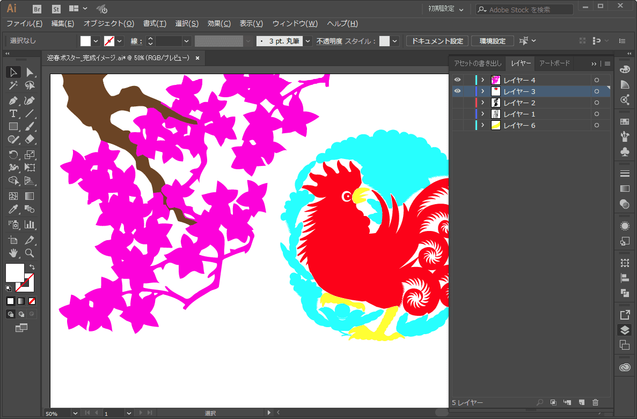Open the ファイル menu

[x=24, y=24]
